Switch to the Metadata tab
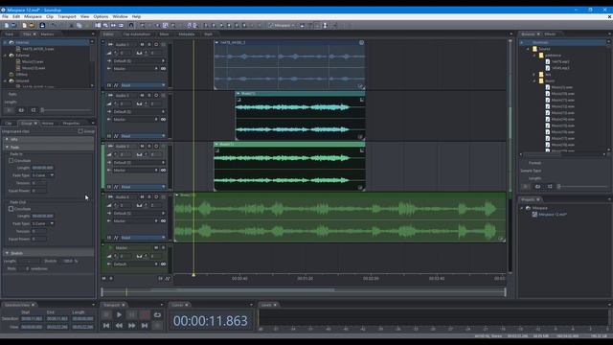Viewport: 613px width, 345px height. tap(187, 34)
